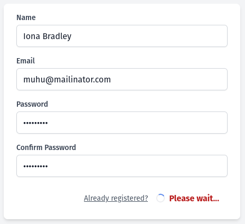The width and height of the screenshot is (245, 224).
Task: Click the Name field label
Action: click(x=26, y=17)
